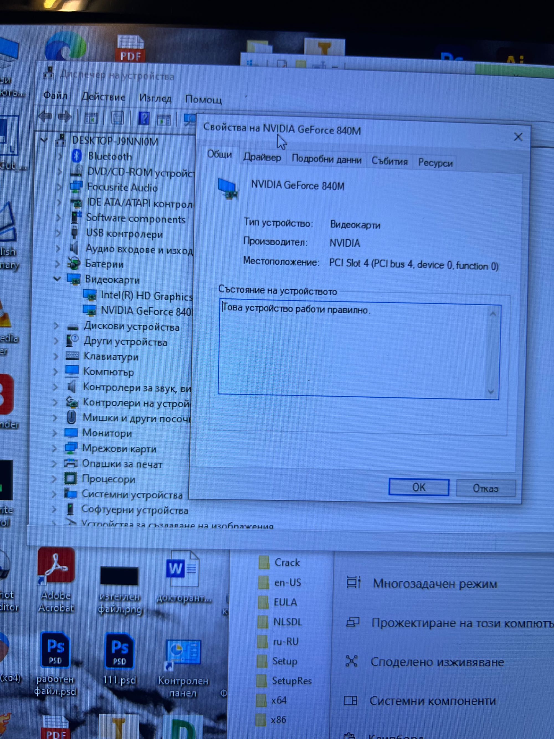Open Системни компоненти in Settings
Screen dimensions: 554x739
[x=419, y=700]
